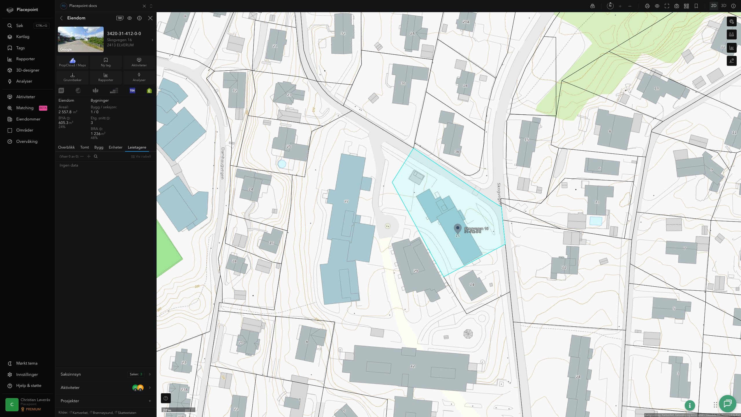This screenshot has height=417, width=741.
Task: Print the map via printer icon
Action: (x=647, y=6)
